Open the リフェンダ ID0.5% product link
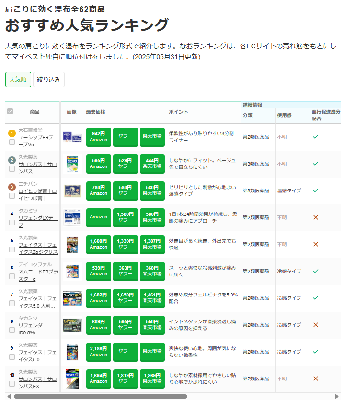 click(x=30, y=329)
